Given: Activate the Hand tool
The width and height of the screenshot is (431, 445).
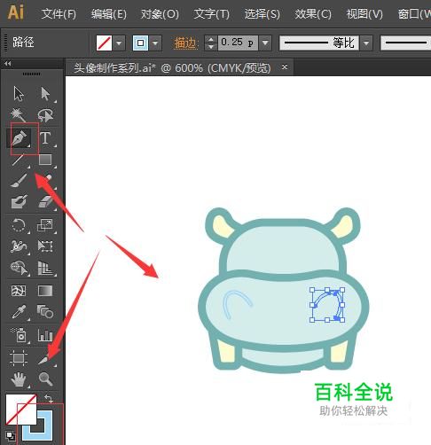Looking at the screenshot, I should 19,379.
